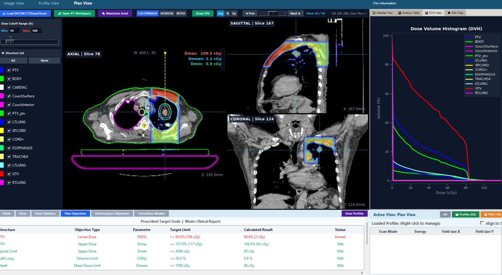Select BOTH display mode

point(181,13)
